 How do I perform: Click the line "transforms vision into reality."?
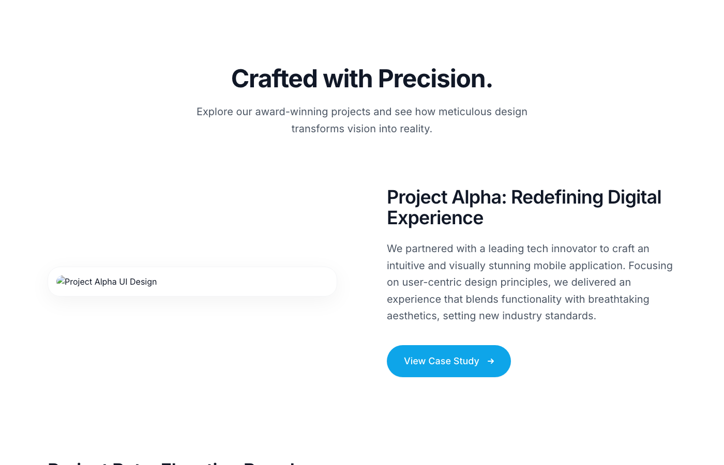coord(361,129)
